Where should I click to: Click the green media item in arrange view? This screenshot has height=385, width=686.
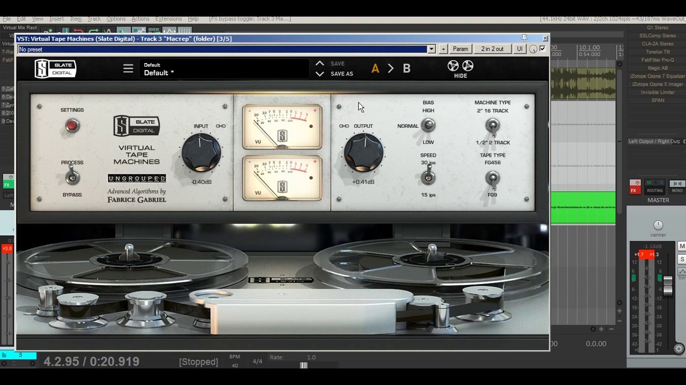pyautogui.click(x=583, y=207)
